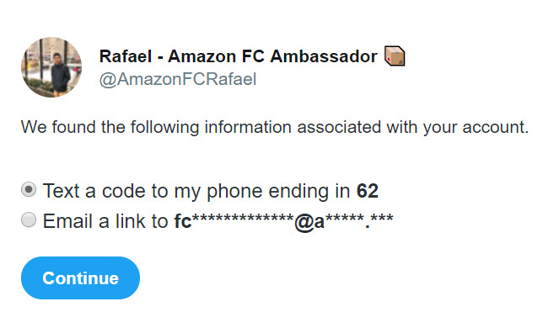Viewport: 543px width, 312px height.
Task: Click the words 'Email a link'
Action: point(94,221)
